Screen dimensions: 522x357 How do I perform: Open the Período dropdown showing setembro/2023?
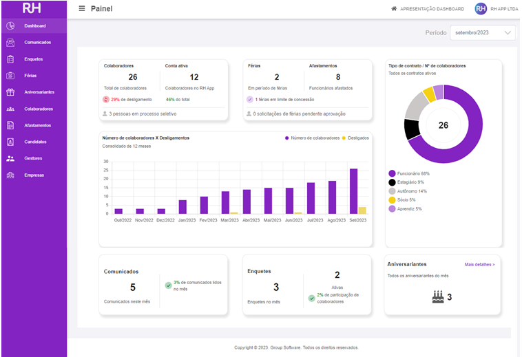coord(483,32)
